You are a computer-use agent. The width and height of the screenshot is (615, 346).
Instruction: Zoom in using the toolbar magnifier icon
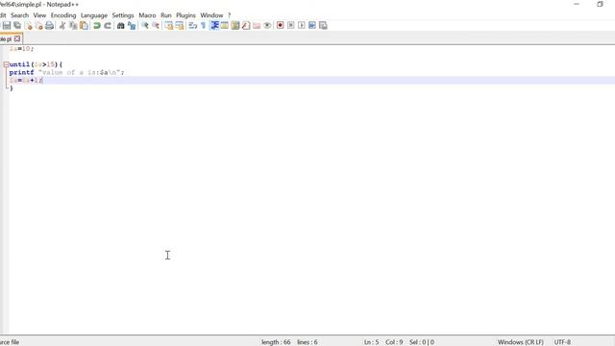[145, 26]
